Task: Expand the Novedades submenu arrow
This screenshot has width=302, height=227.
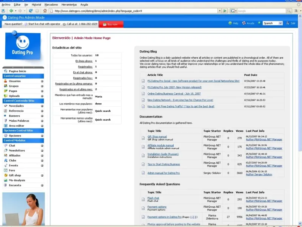Action: coord(42,106)
